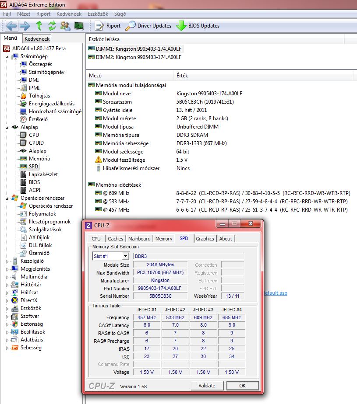Image resolution: width=357 pixels, height=404 pixels.
Task: Select the Érzékelő sensor icon item
Action: 23,119
